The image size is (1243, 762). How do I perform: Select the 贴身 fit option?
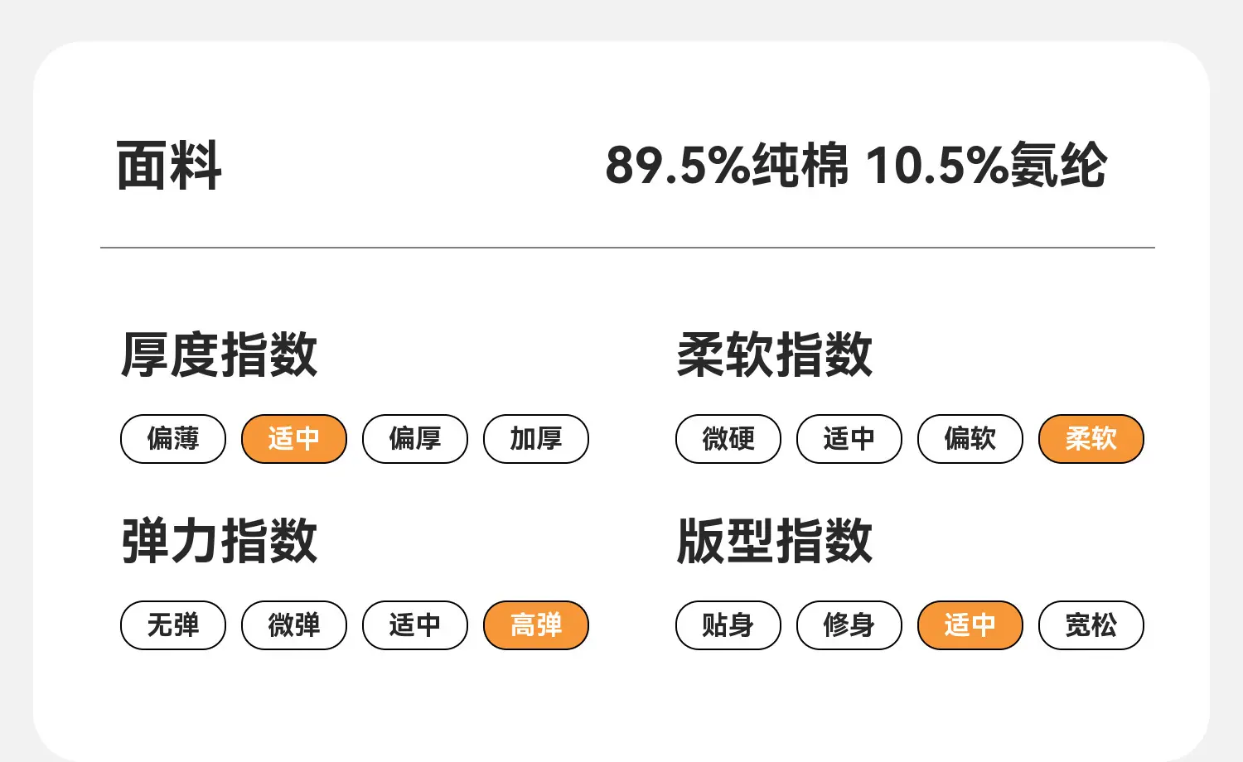pos(728,625)
